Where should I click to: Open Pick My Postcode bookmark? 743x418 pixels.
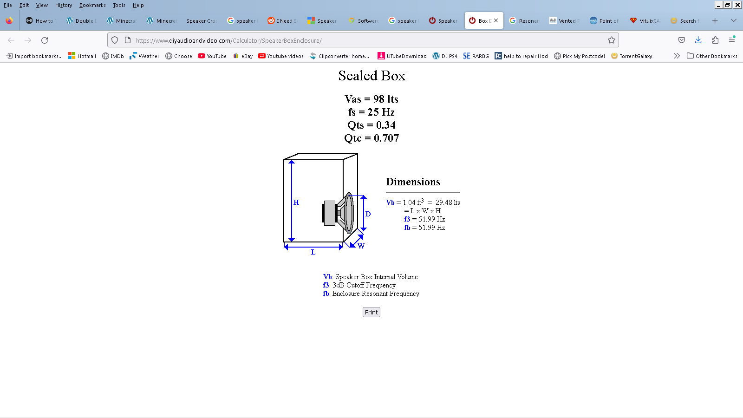click(580, 56)
